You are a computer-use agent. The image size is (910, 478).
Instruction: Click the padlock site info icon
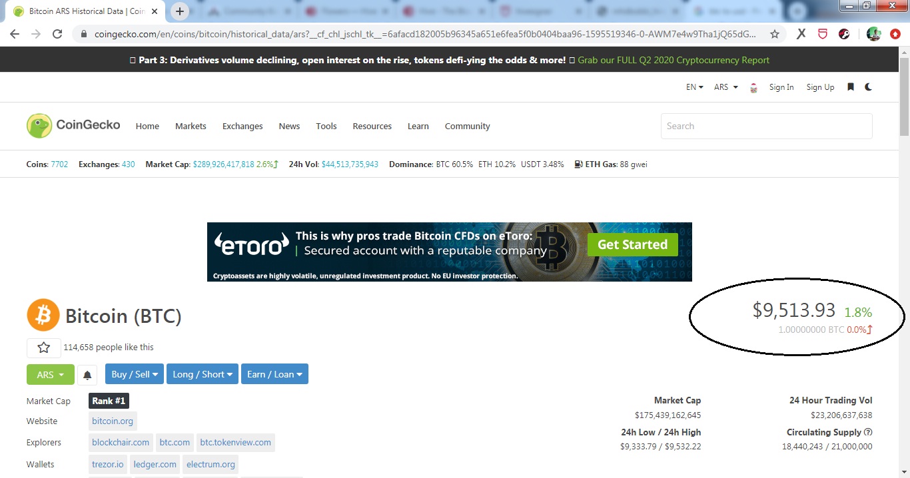coord(84,34)
